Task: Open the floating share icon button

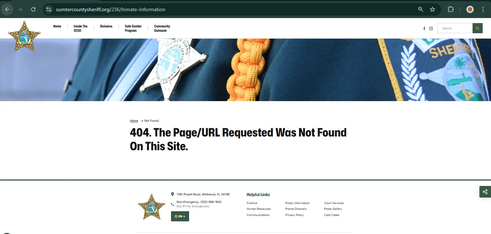Action: pos(485,192)
